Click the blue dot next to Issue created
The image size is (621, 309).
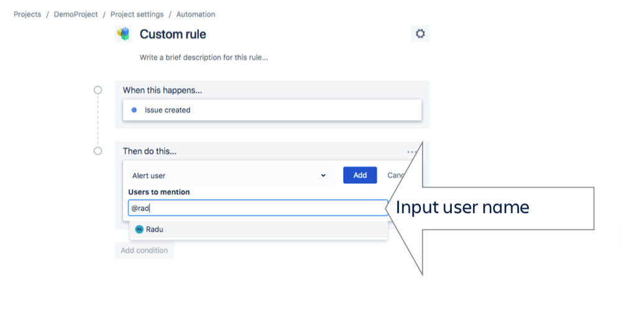coord(134,110)
